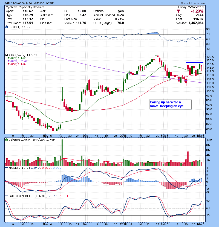Click the Coiling up here annotation box

pos(171,104)
